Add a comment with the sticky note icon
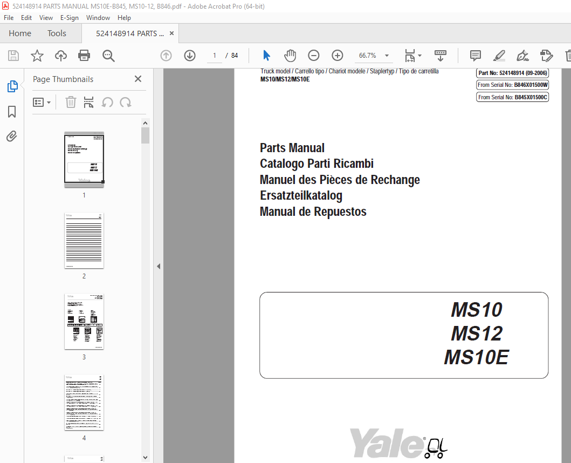Viewport: 571px width, 463px height. [475, 56]
